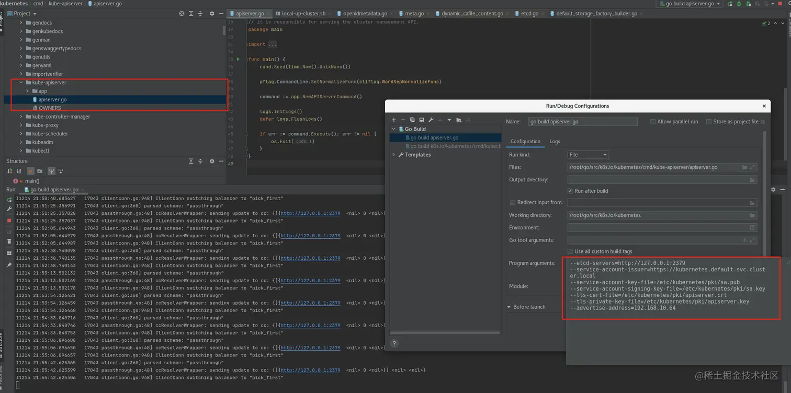Open the 127.0.0.1:2379 link in console
The height and width of the screenshot is (393, 791).
coord(310,213)
